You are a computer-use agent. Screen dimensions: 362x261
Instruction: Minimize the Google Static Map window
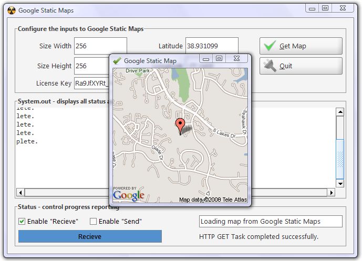(206, 59)
